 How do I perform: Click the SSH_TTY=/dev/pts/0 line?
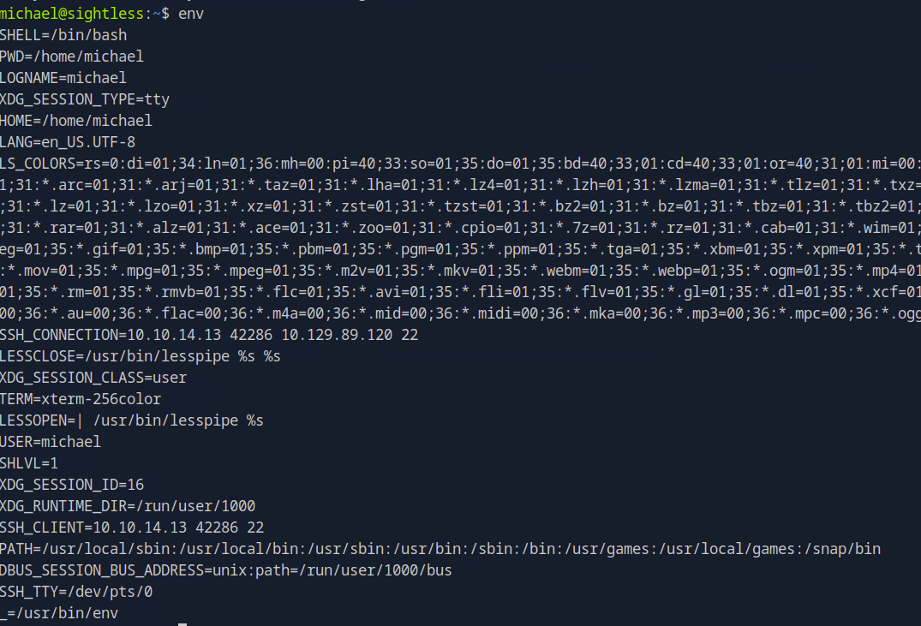click(76, 592)
